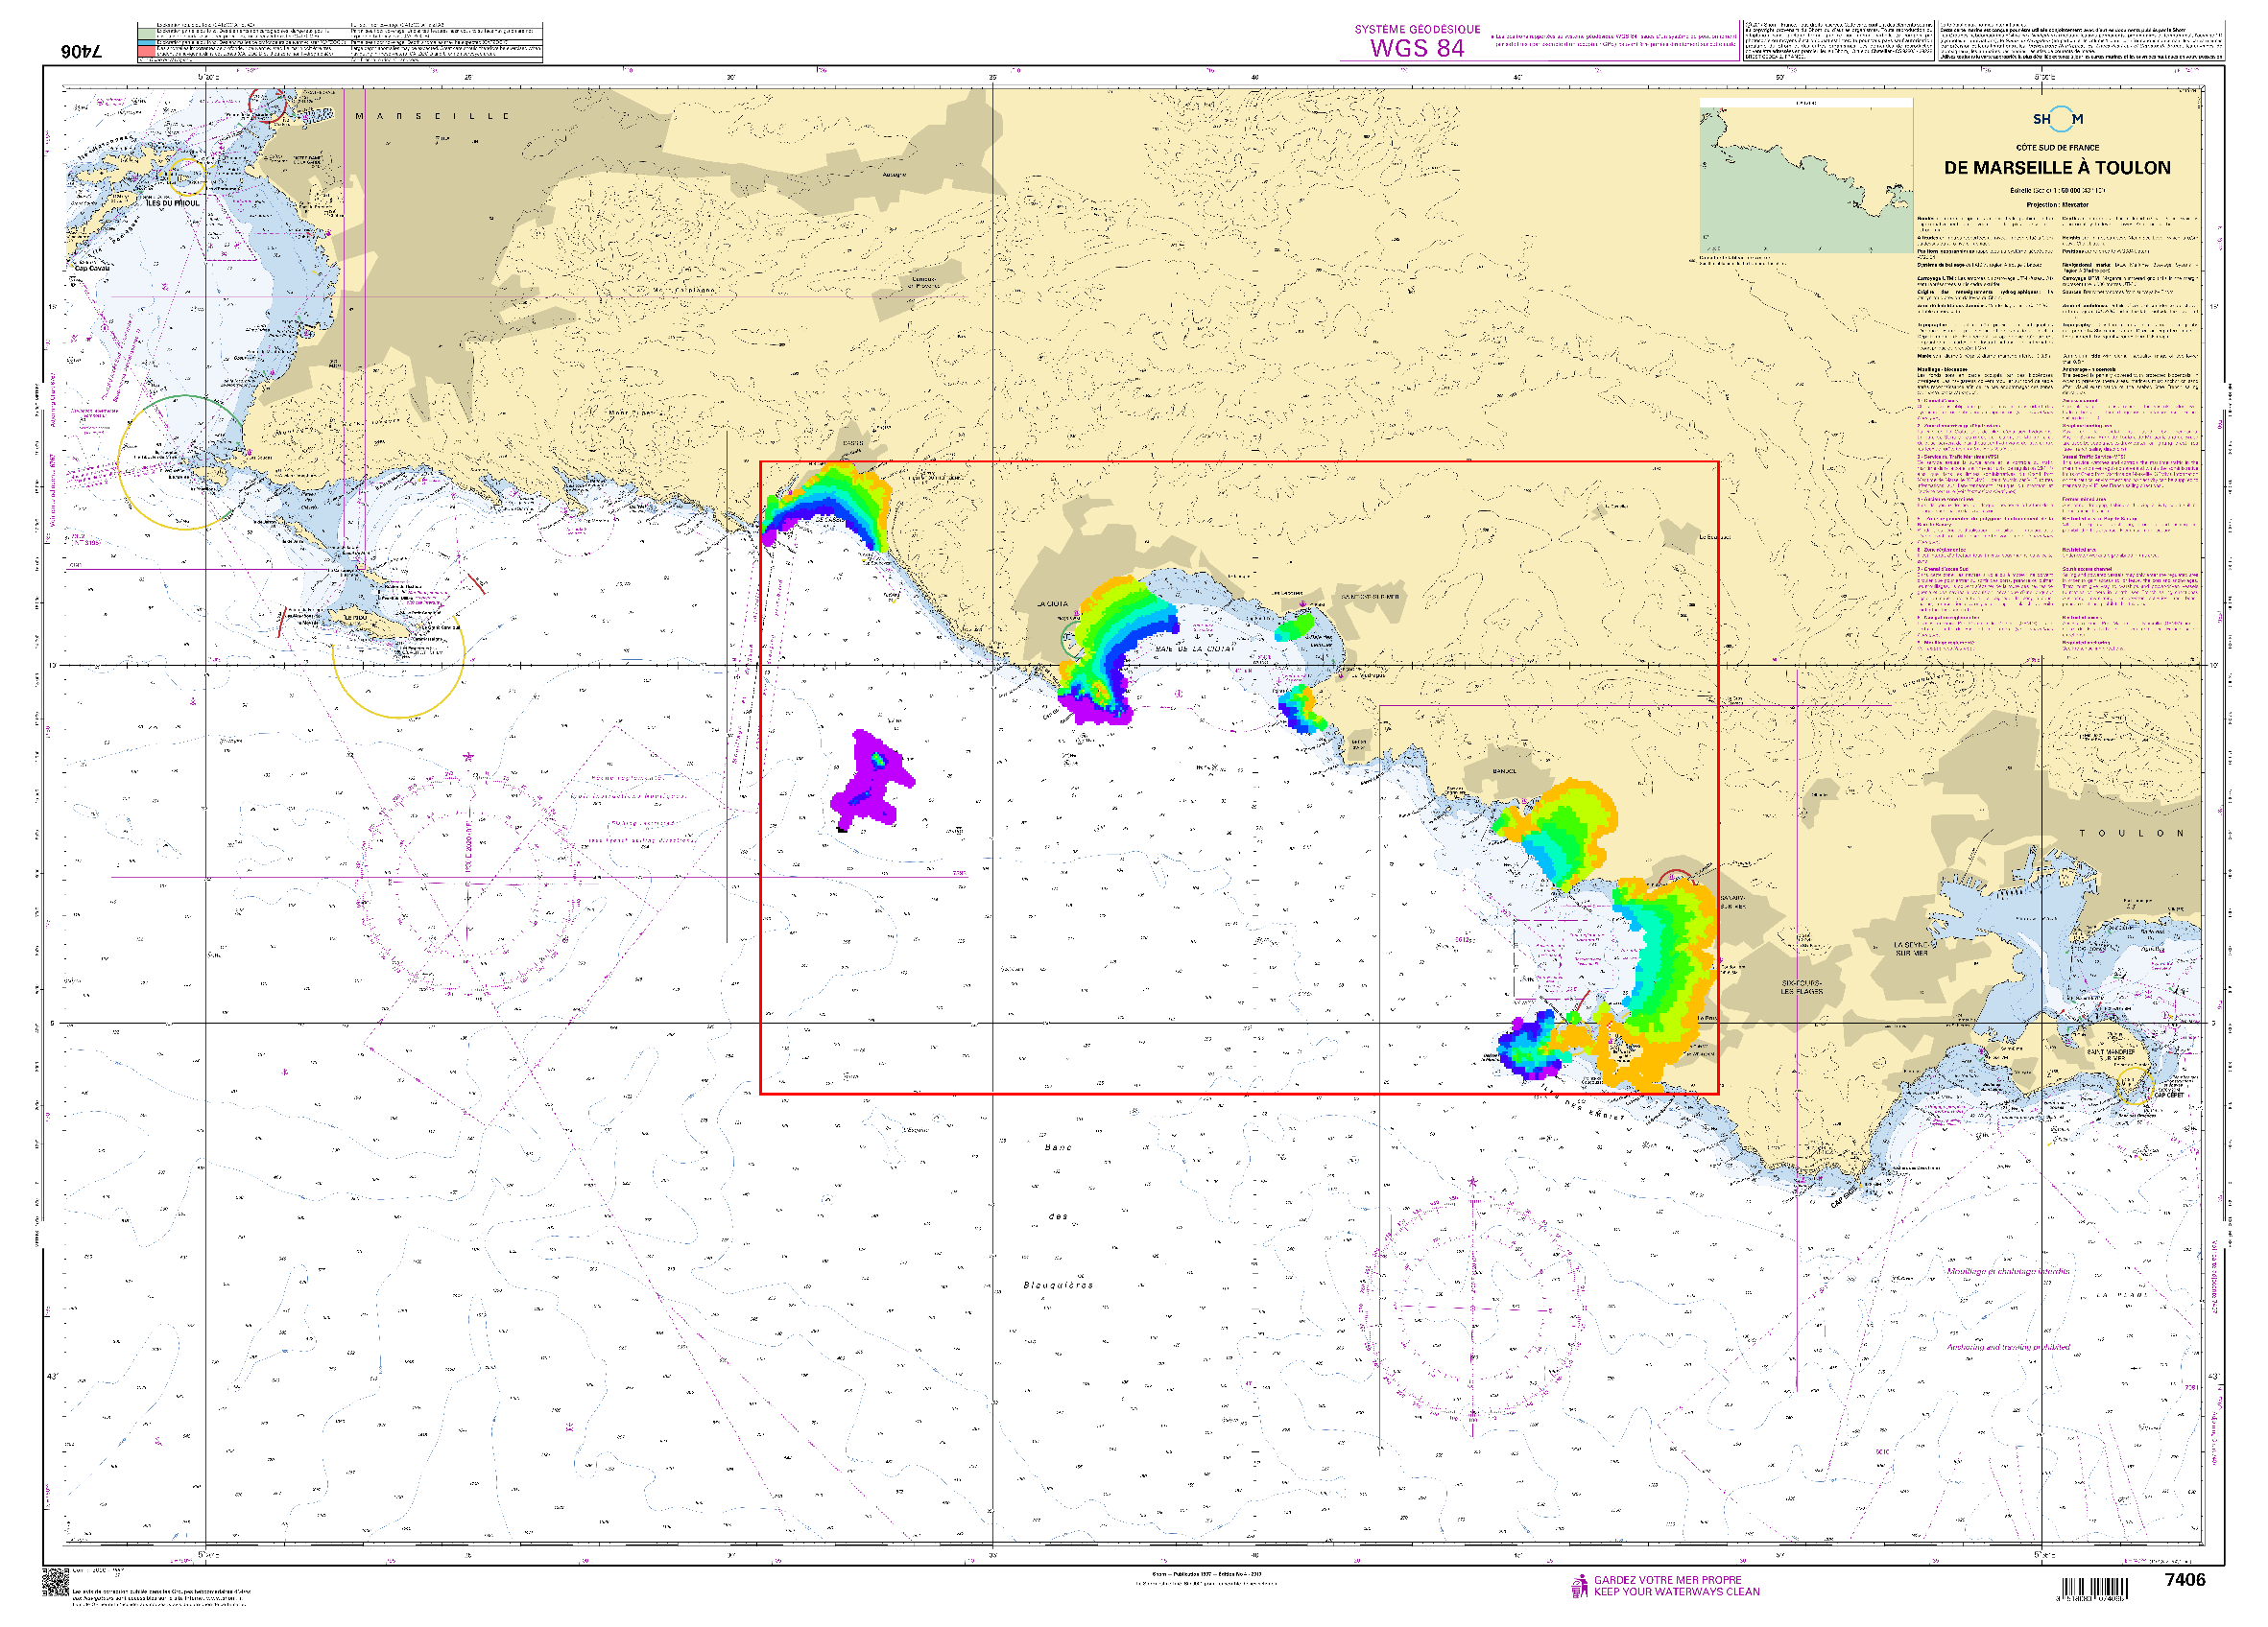Click the green swatch in top legend
The width and height of the screenshot is (2268, 1627).
tap(147, 34)
